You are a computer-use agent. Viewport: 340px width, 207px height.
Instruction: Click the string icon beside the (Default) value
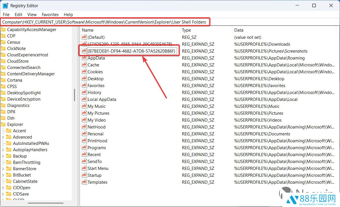[x=84, y=37]
